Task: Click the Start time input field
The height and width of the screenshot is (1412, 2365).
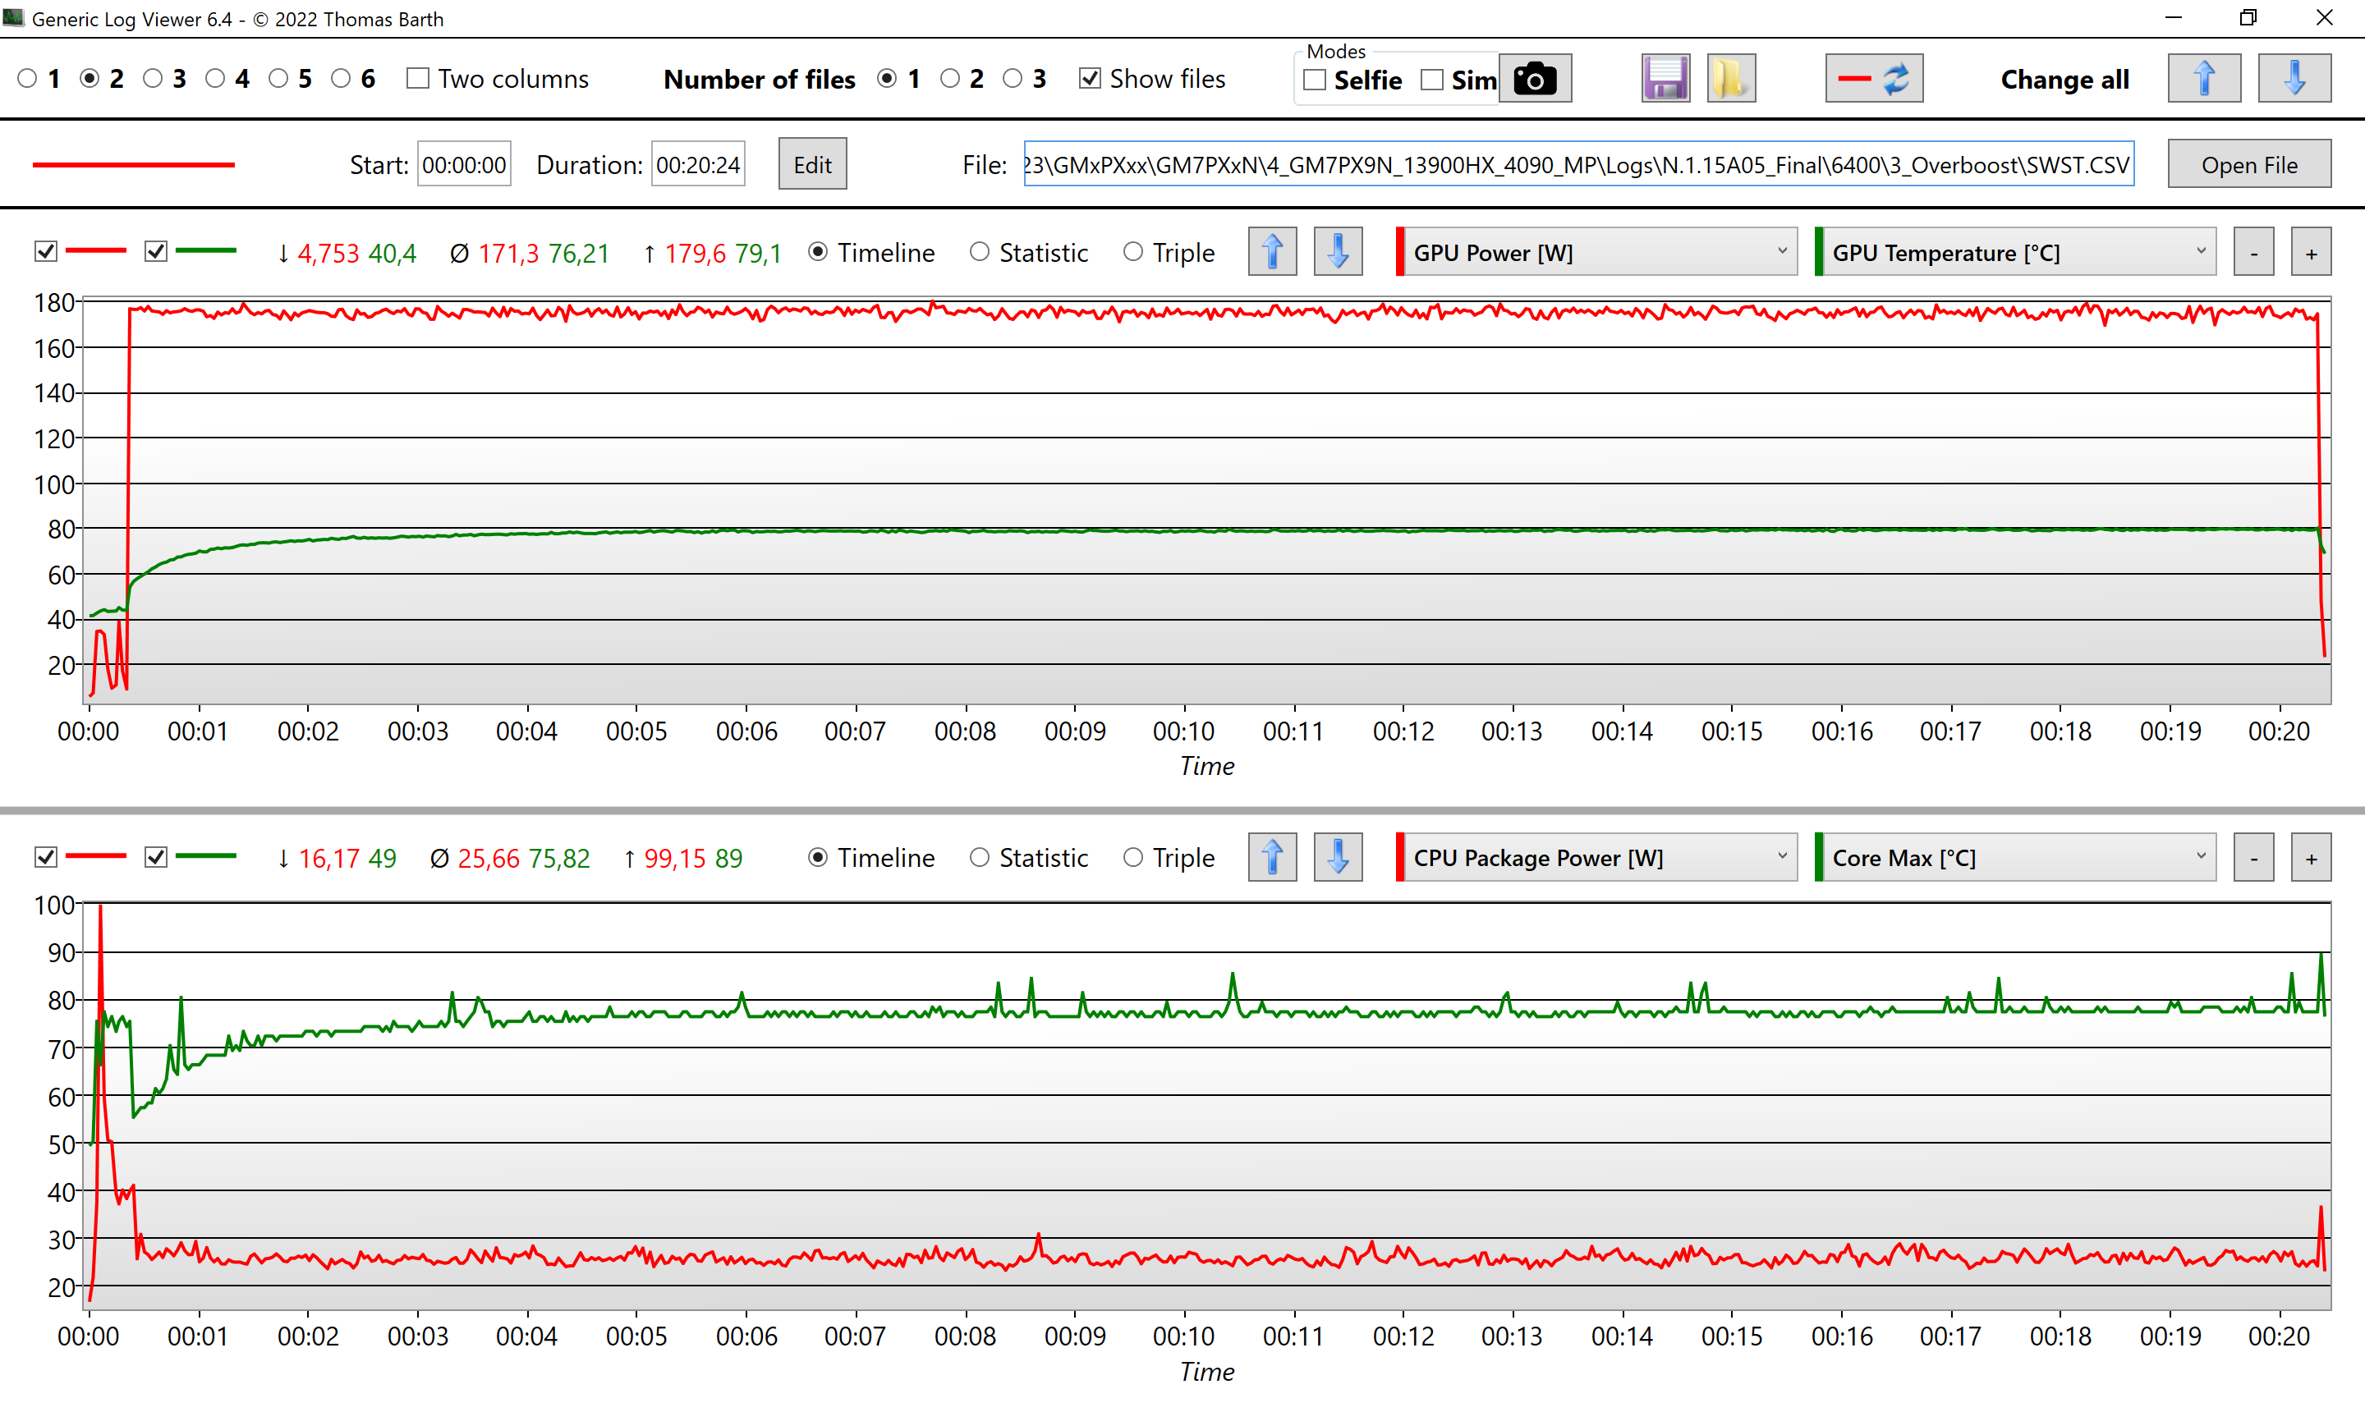Action: [x=466, y=163]
